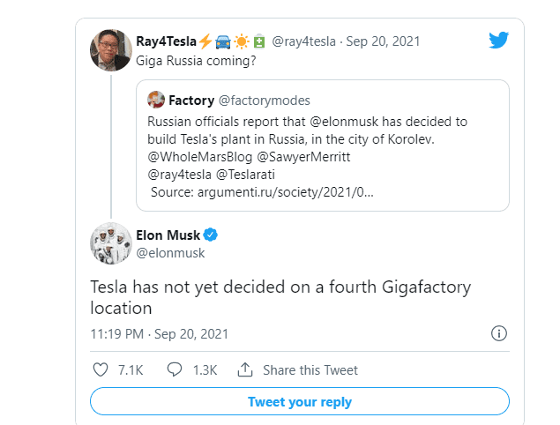
Task: Open replies via speech bubble icon
Action: (x=175, y=369)
